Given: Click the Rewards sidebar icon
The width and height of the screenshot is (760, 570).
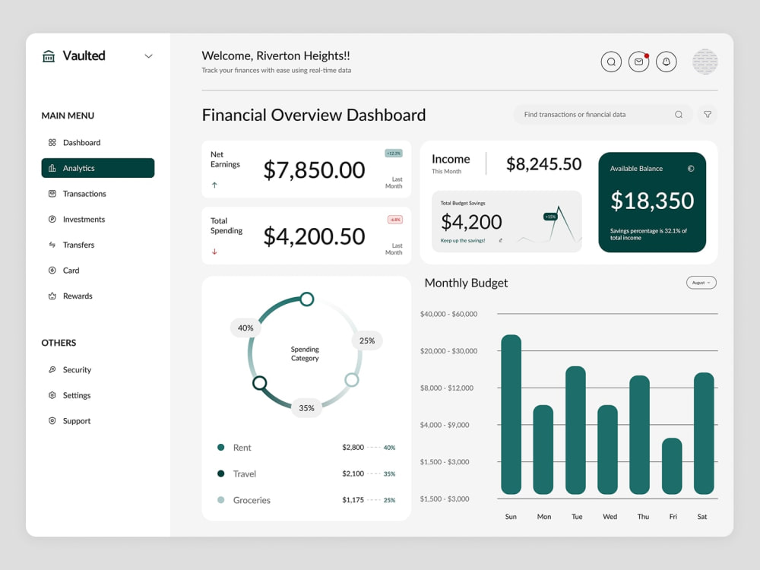Looking at the screenshot, I should (x=52, y=296).
